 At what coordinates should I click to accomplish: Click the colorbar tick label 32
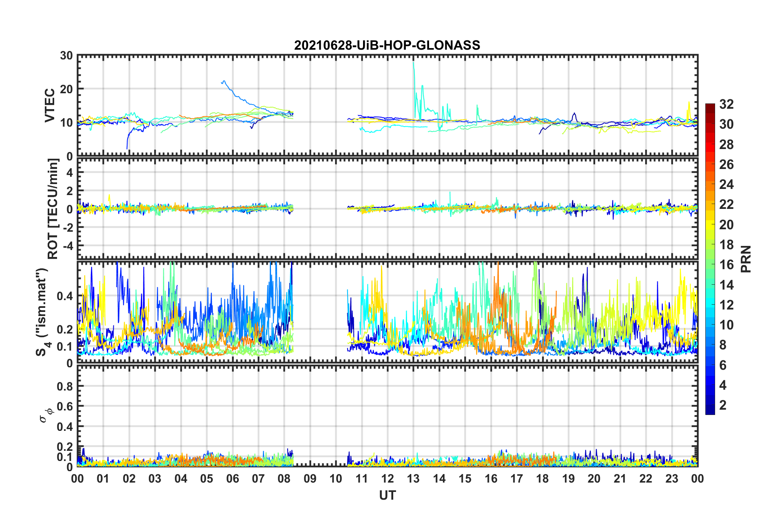tap(727, 104)
